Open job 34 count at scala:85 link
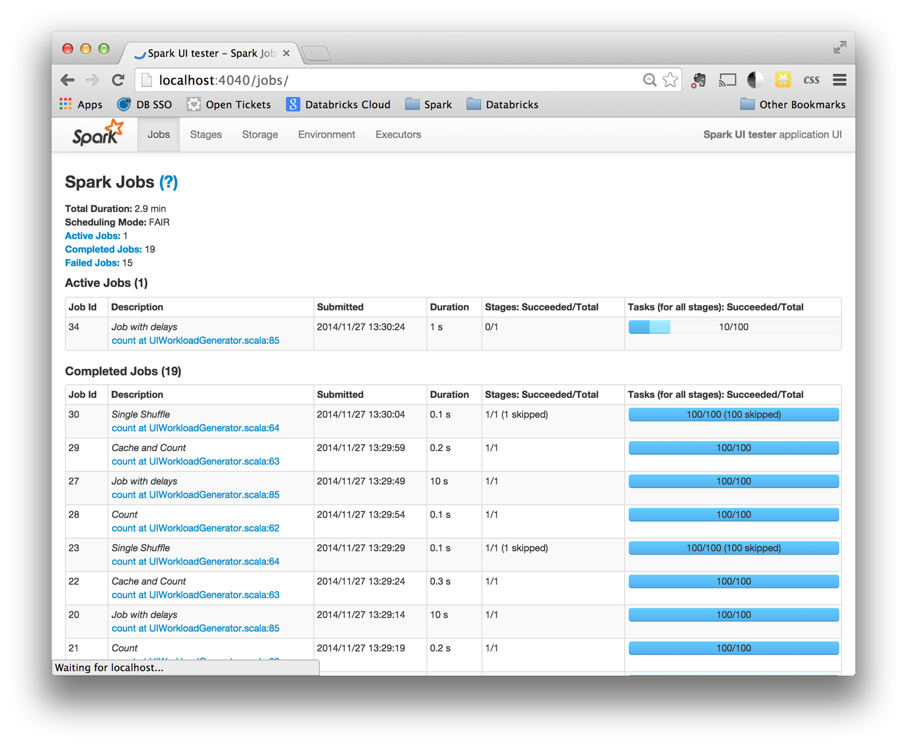Screen dimensions: 907x747 tap(195, 340)
